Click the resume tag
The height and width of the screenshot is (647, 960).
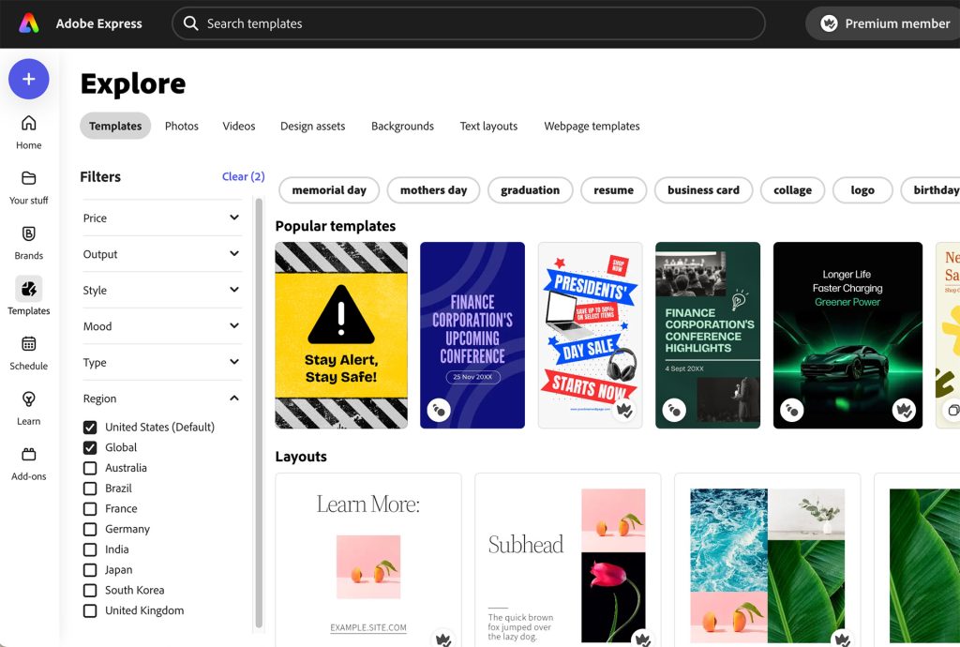(x=613, y=190)
